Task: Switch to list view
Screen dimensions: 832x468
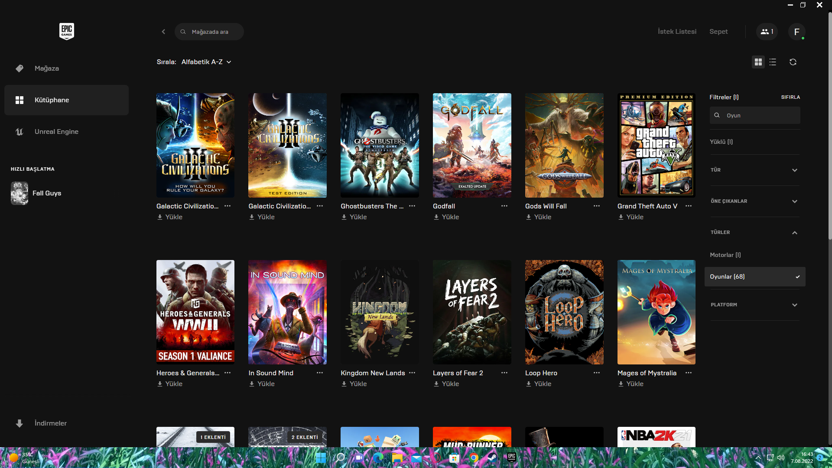Action: (x=773, y=62)
